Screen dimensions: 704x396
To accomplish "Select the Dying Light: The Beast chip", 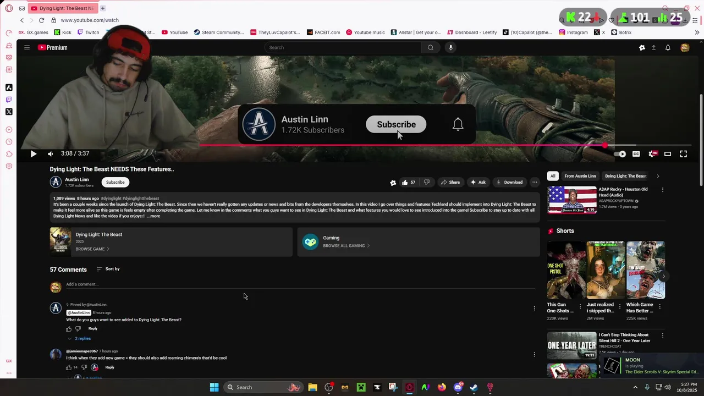I will (x=625, y=176).
